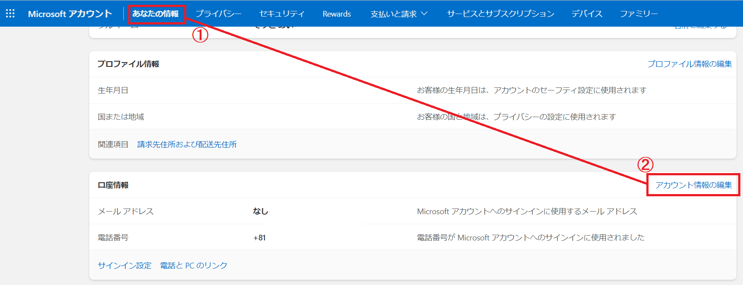Open the 電話と PC のリンク link
This screenshot has height=285, width=743.
(x=194, y=265)
